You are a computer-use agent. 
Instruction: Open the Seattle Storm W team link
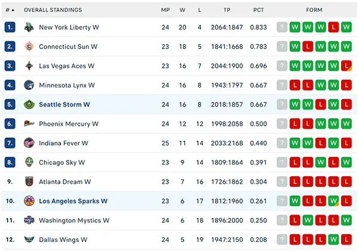(65, 104)
